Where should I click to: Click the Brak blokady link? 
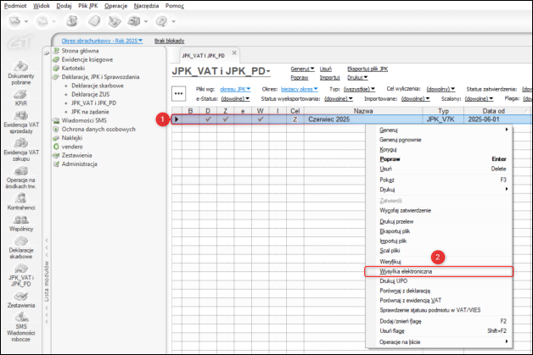[169, 41]
